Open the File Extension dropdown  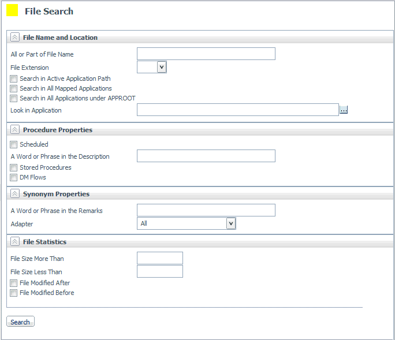162,68
